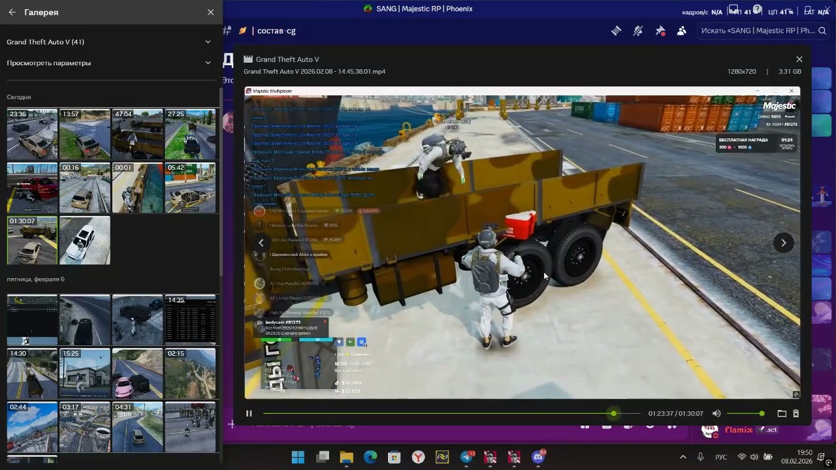Open Discord from taskbar
Viewport: 836px width, 470px height.
tap(539, 457)
